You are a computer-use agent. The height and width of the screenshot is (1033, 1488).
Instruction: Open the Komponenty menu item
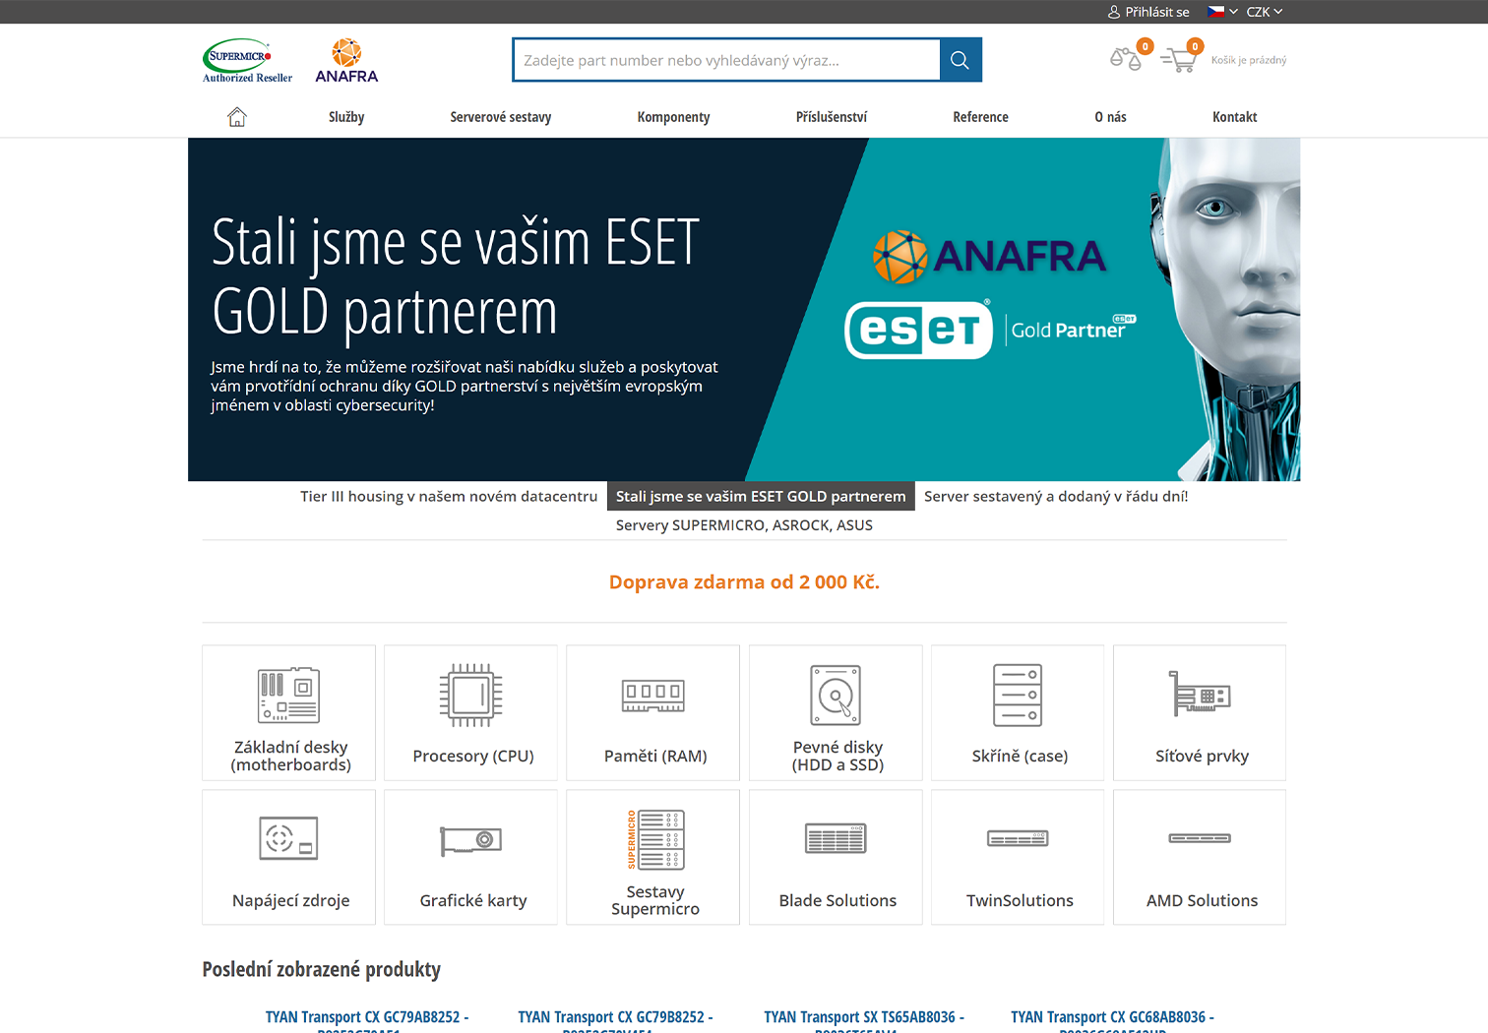point(673,117)
